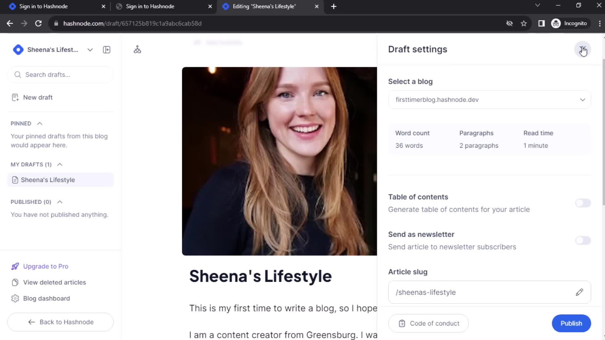
Task: Click the Article slug input field
Action: pos(489,292)
